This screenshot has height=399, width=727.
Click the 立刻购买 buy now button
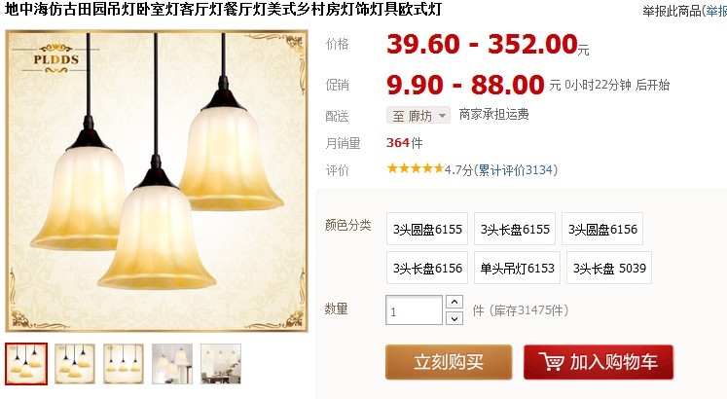[449, 362]
